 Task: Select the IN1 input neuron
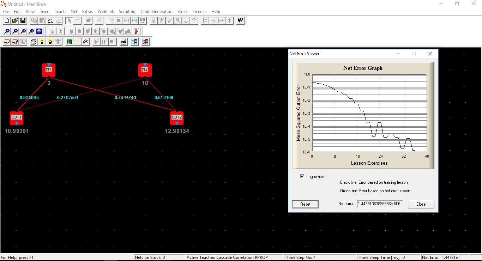point(49,70)
